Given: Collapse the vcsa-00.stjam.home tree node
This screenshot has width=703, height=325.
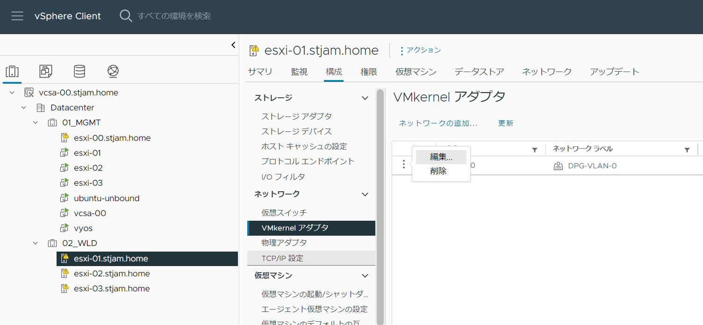Looking at the screenshot, I should (x=12, y=93).
